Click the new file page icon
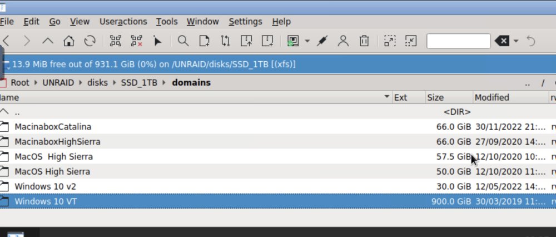 [204, 41]
